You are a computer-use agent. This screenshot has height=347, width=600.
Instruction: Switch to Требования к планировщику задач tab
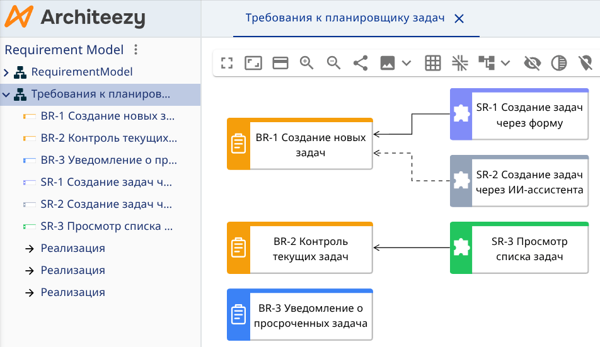(x=345, y=18)
